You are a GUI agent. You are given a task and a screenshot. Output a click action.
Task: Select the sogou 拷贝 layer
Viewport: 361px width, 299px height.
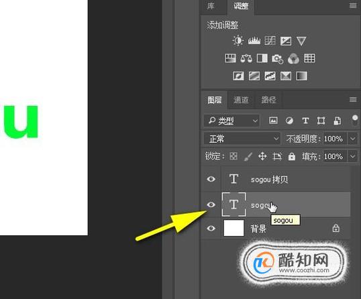286,179
